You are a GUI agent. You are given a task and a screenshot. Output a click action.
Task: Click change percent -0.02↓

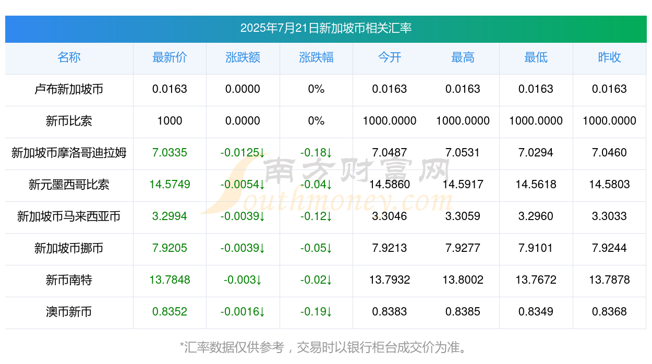(x=316, y=280)
